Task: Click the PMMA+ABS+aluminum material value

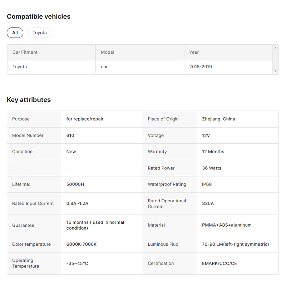Action: [x=227, y=225]
